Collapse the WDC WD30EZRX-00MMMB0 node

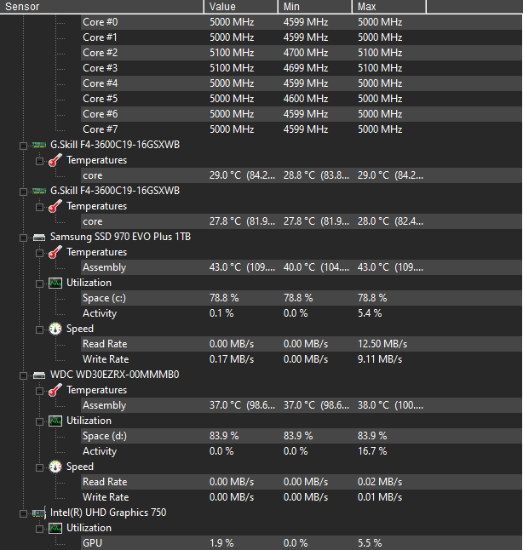coord(24,375)
